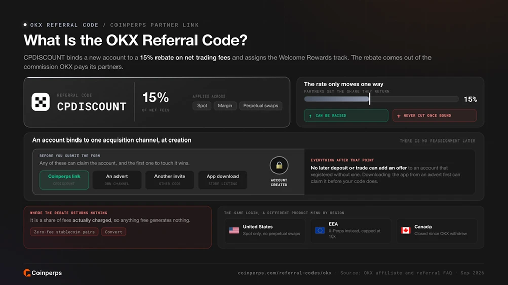Click the rate slider track

(381, 99)
